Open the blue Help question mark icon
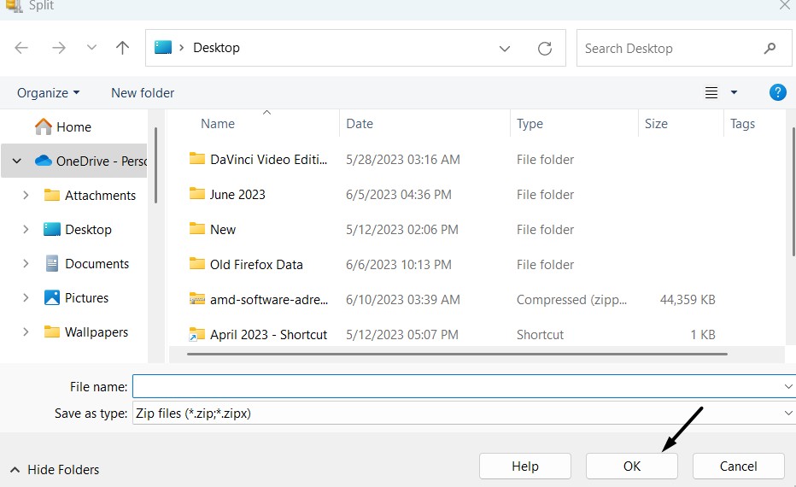The width and height of the screenshot is (796, 487). (777, 93)
